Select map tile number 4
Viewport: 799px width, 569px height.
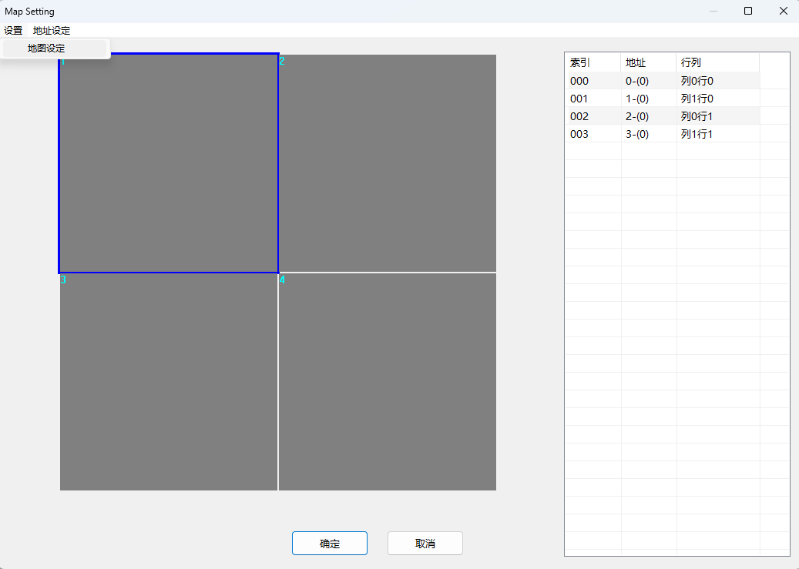[x=388, y=382]
